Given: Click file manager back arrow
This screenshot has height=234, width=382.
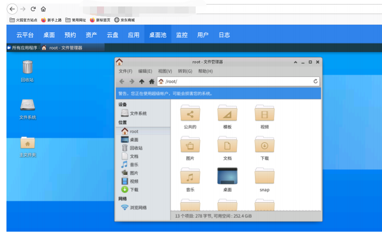Looking at the screenshot, I should (122, 81).
